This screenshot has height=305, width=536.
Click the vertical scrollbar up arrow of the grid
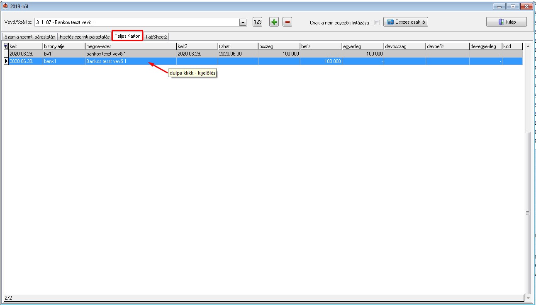[x=528, y=46]
